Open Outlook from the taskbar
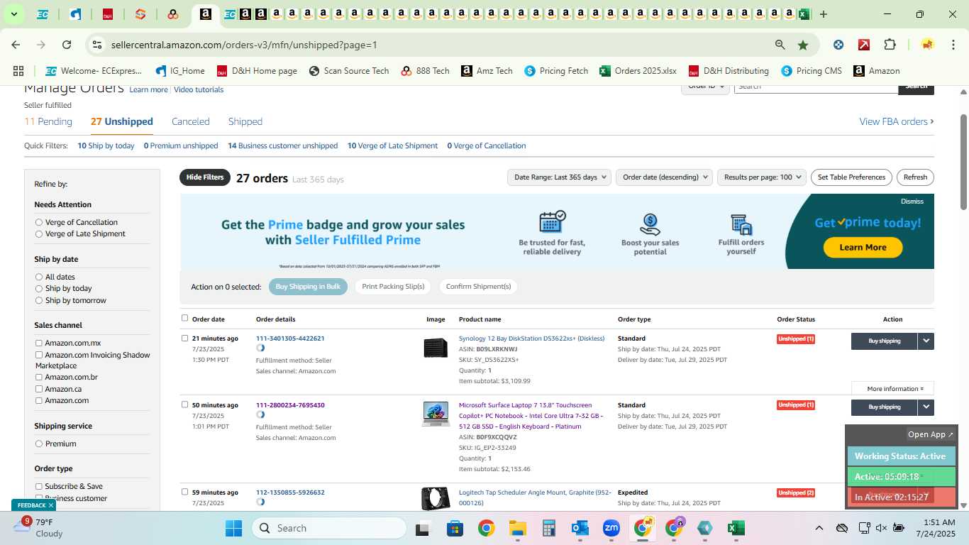The height and width of the screenshot is (545, 969). (x=580, y=528)
